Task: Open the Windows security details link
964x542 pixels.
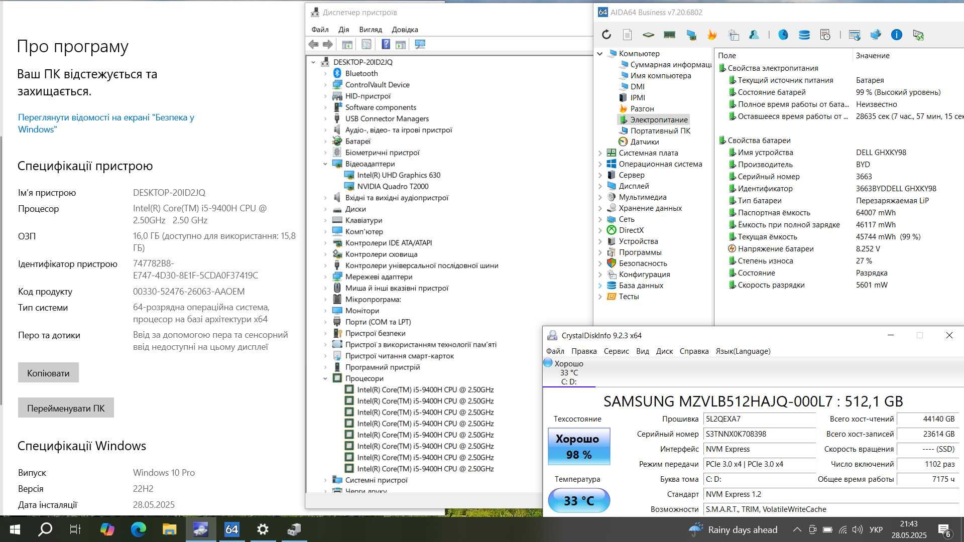Action: click(x=106, y=123)
